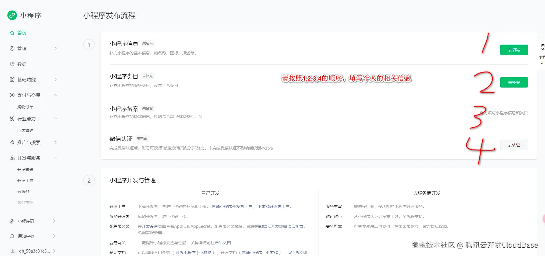Click the 未完善 status tag
The image size is (545, 256).
[x=142, y=139]
